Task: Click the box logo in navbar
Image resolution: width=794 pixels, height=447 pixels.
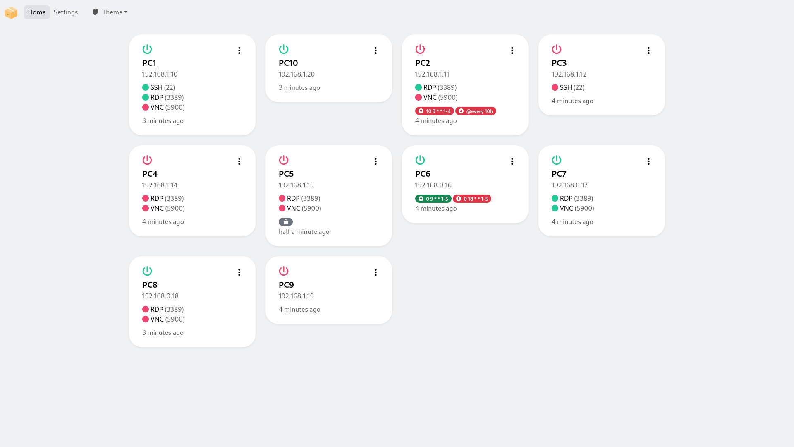Action: click(x=11, y=12)
